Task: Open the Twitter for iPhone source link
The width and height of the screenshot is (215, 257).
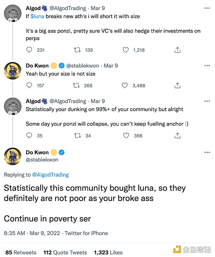Action: (86, 233)
